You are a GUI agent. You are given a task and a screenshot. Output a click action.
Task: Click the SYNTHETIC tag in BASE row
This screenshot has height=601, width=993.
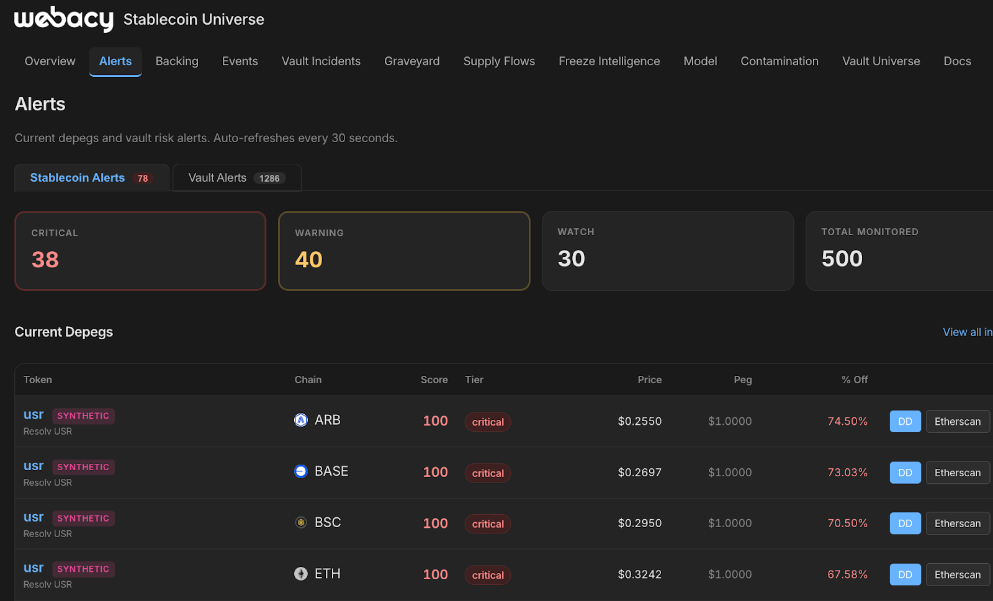83,467
